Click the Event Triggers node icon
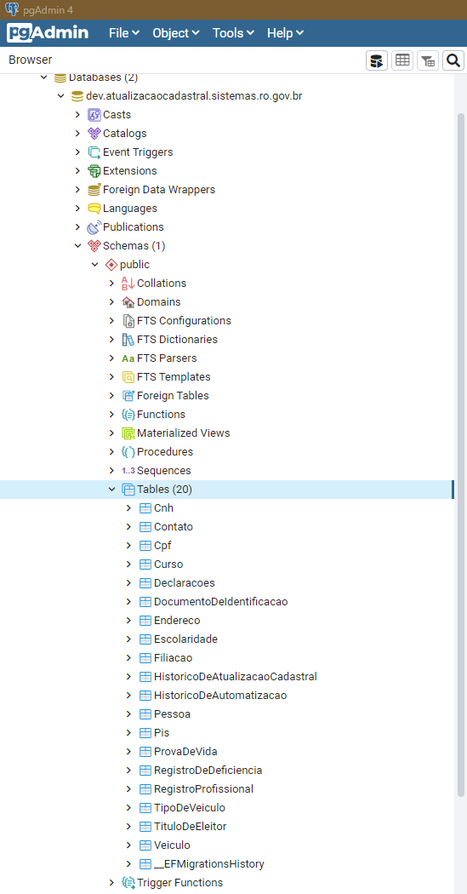 94,152
